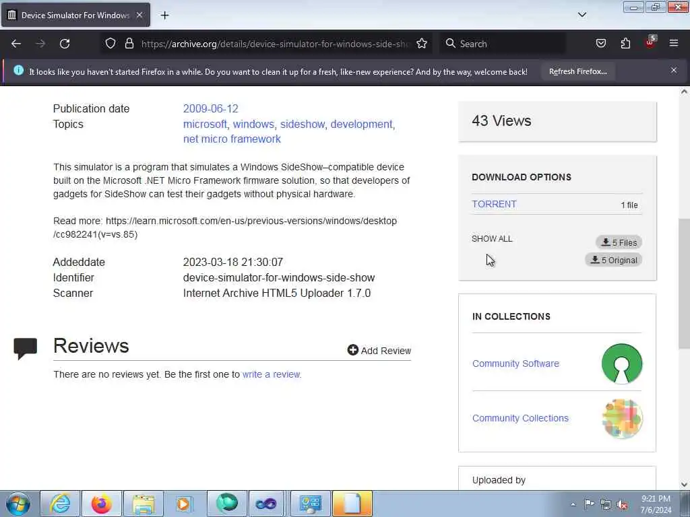Click the scrollbar down arrow
The width and height of the screenshot is (690, 517).
point(684,485)
